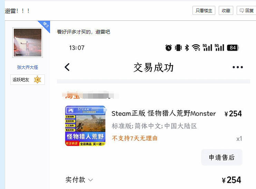
Task: Click the first 5G signal bars icon
Action: click(207, 47)
